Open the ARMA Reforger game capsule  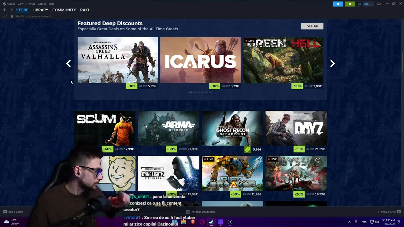click(169, 128)
